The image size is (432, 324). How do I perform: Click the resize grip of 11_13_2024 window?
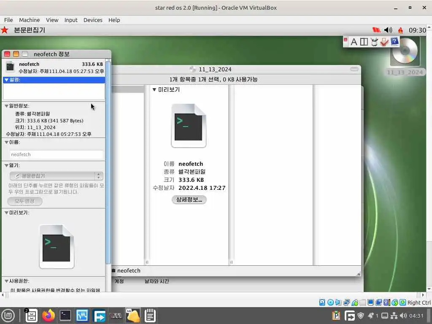pyautogui.click(x=358, y=273)
